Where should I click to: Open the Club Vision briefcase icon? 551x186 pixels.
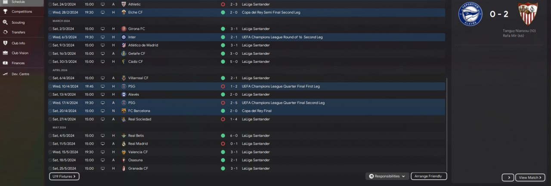pos(5,53)
